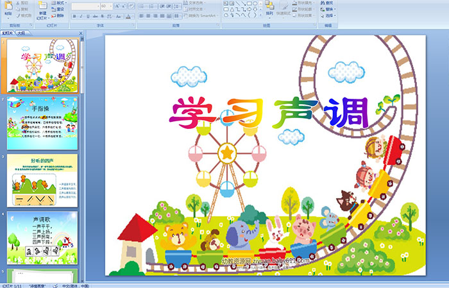Open the 排列 Arrange dropdown

pos(269,8)
